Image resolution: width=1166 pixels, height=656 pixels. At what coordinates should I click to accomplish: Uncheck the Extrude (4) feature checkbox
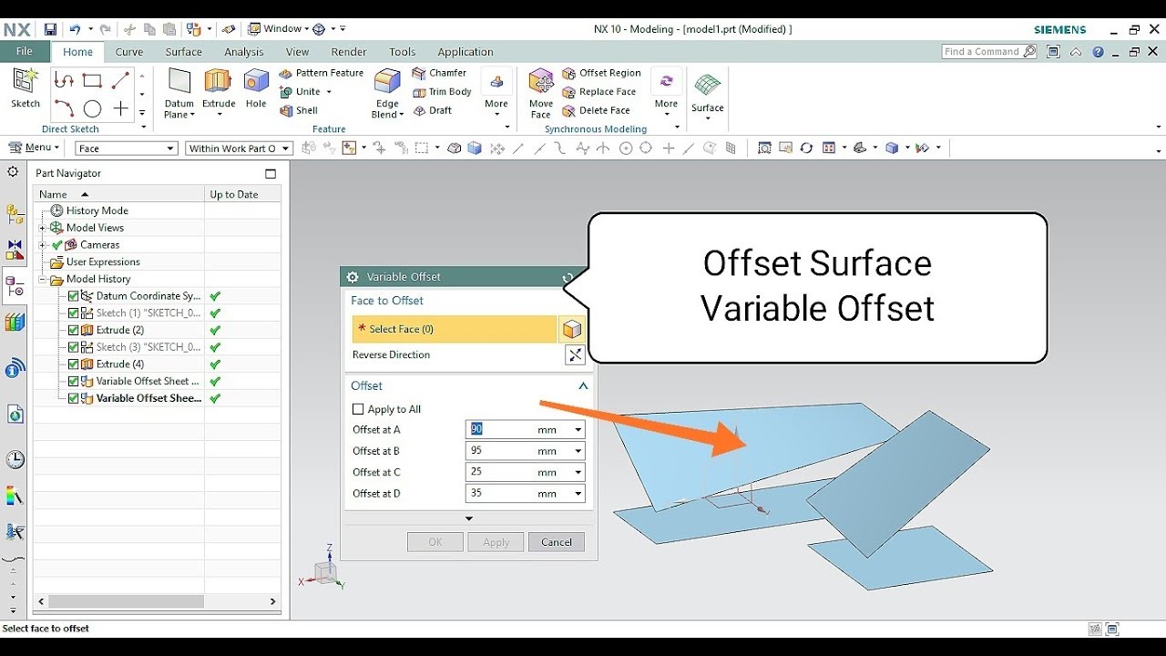[x=74, y=364]
